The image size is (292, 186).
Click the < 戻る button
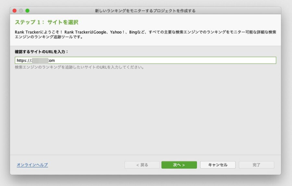pyautogui.click(x=142, y=165)
